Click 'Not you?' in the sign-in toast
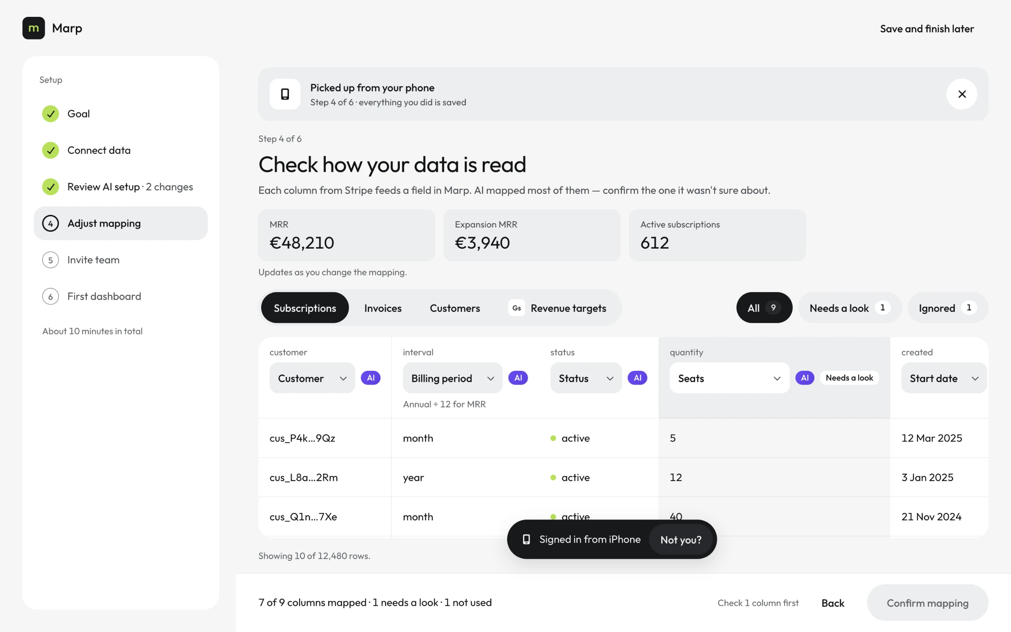This screenshot has width=1011, height=632. [x=681, y=539]
